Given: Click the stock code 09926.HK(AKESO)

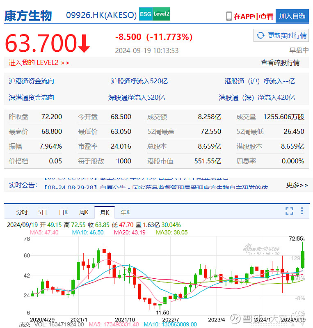Looking at the screenshot, I should pyautogui.click(x=101, y=15).
